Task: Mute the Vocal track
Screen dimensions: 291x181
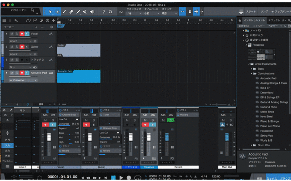Action: (x=12, y=34)
